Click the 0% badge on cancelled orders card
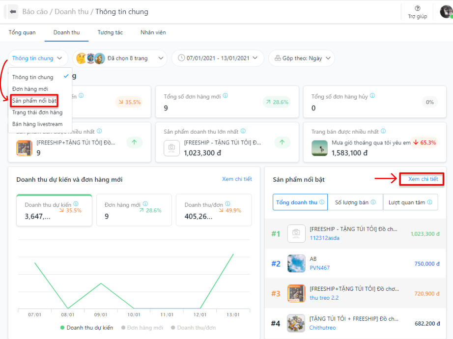Viewport: 453px width, 339px height. [x=430, y=102]
